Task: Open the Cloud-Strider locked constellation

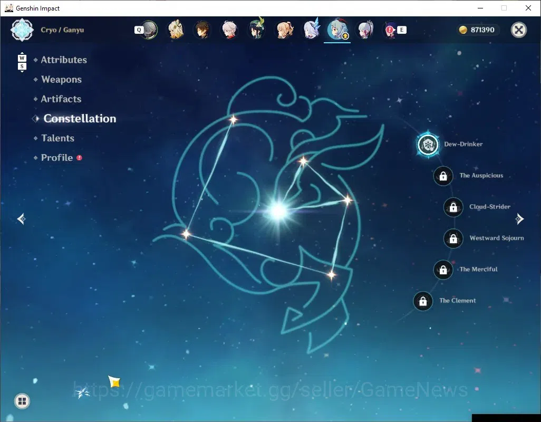Action: (453, 207)
